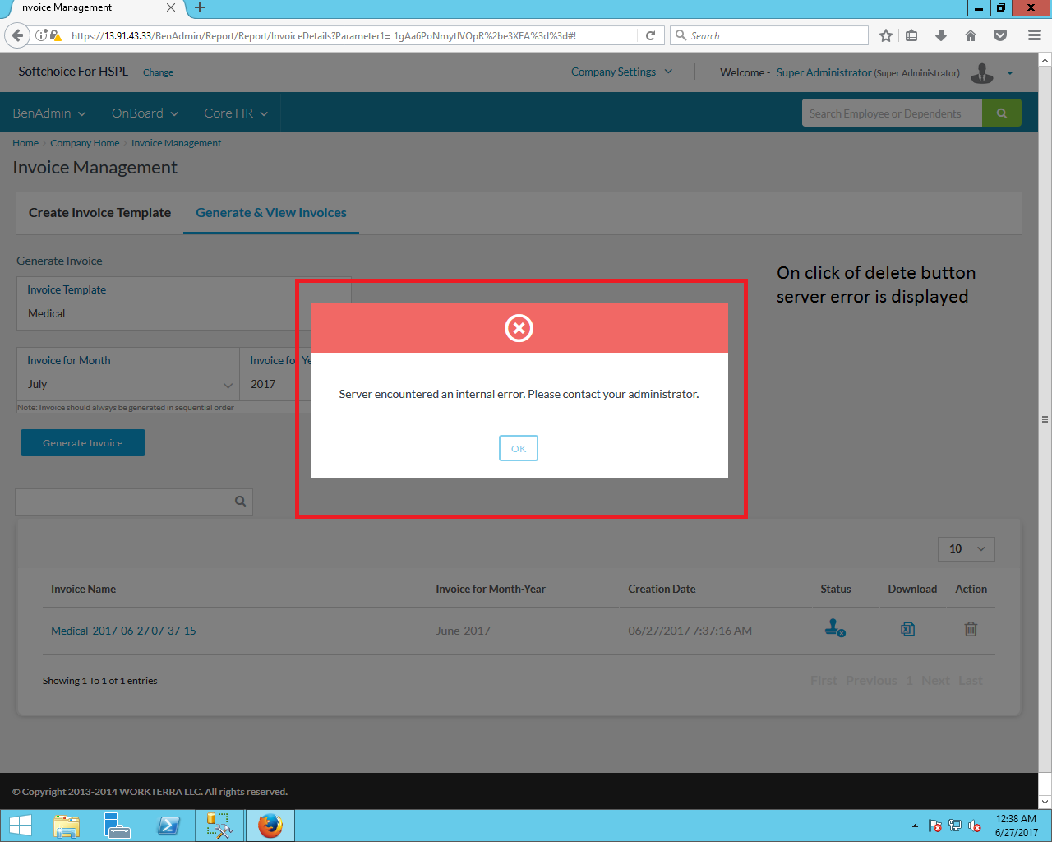Viewport: 1052px width, 842px height.
Task: Reload the page with the refresh button
Action: (650, 35)
